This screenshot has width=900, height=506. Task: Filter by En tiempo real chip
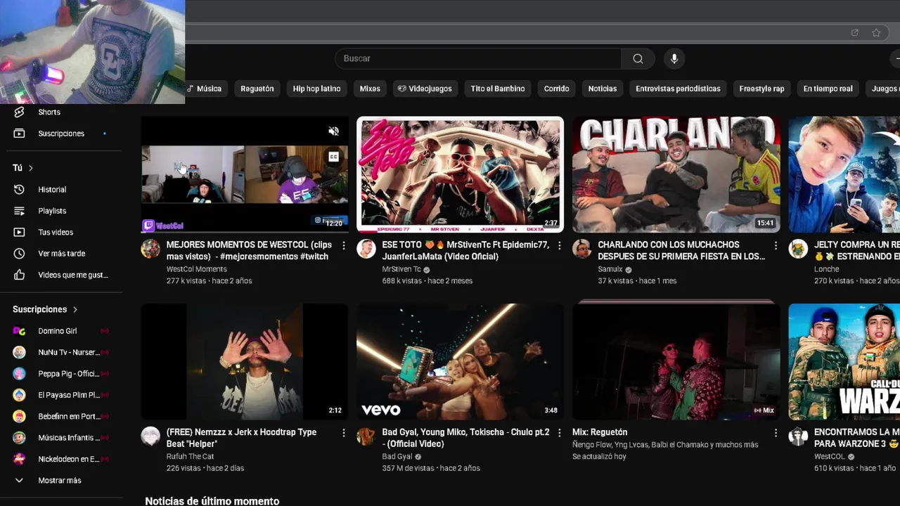click(x=828, y=89)
